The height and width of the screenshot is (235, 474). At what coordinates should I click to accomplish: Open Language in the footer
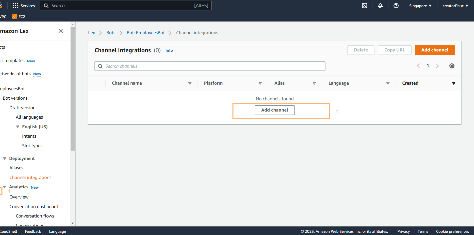point(57,231)
